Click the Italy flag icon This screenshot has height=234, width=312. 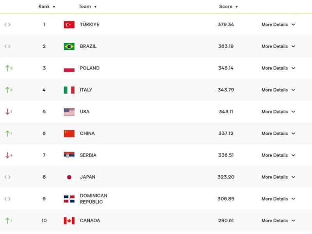(x=69, y=90)
